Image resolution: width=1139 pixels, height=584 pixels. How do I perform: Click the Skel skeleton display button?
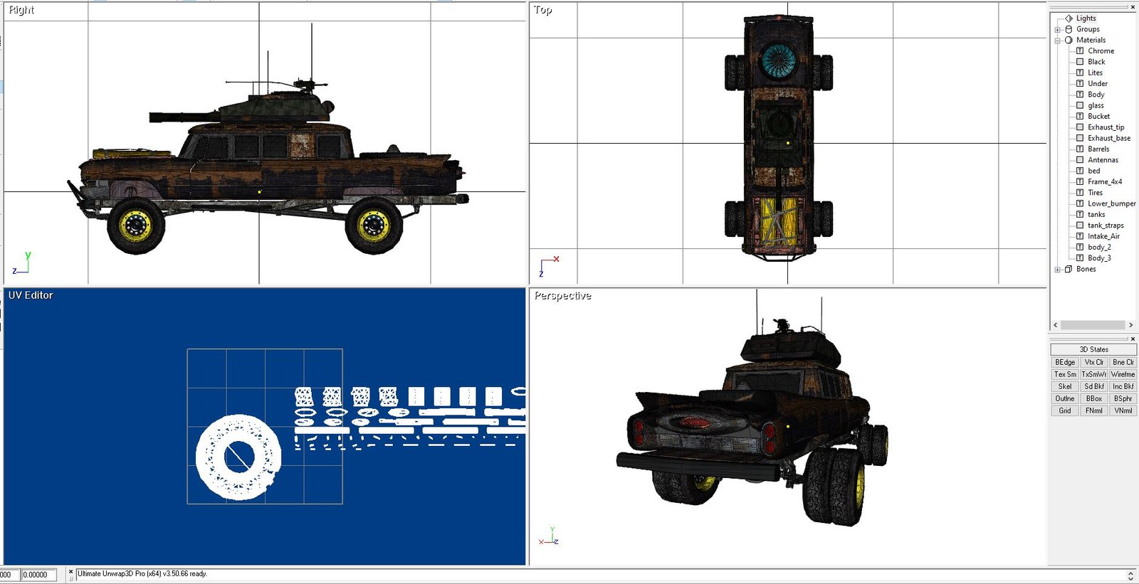tap(1064, 386)
